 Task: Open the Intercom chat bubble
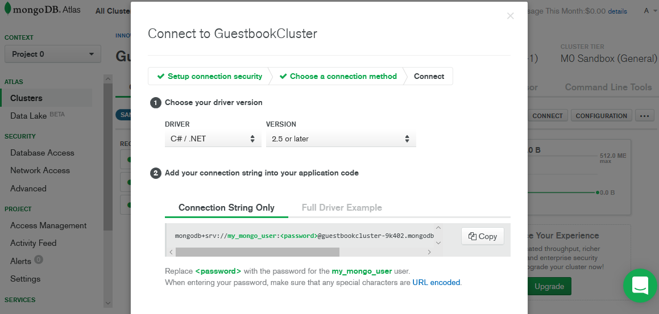640,285
